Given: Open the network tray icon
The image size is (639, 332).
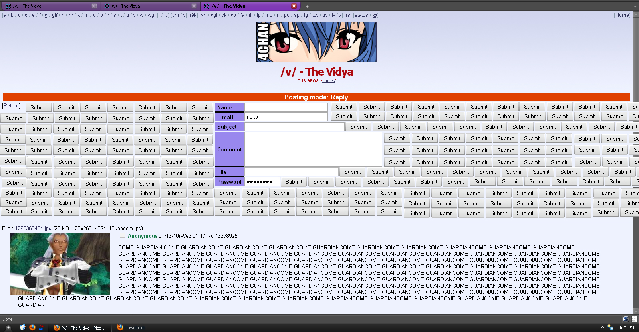Looking at the screenshot, I should coord(610,328).
